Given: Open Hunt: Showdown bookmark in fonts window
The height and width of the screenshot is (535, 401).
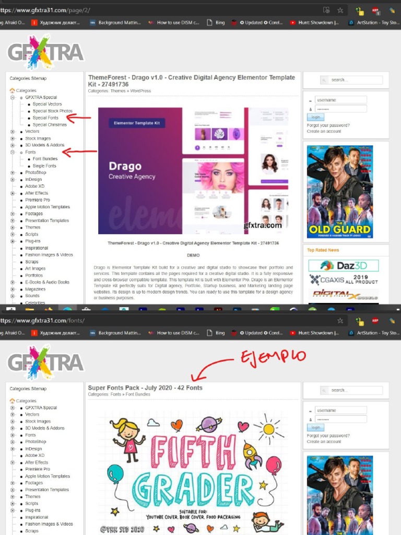Looking at the screenshot, I should point(314,333).
